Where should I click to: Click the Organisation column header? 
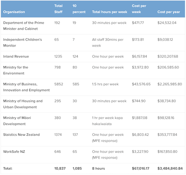tap(14, 12)
